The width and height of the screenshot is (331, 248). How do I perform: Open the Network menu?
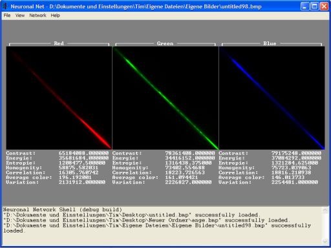click(x=37, y=15)
